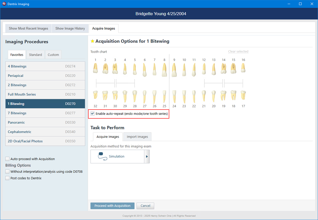The height and width of the screenshot is (220, 318).
Task: Open the Favorites procedures tab
Action: [x=17, y=55]
